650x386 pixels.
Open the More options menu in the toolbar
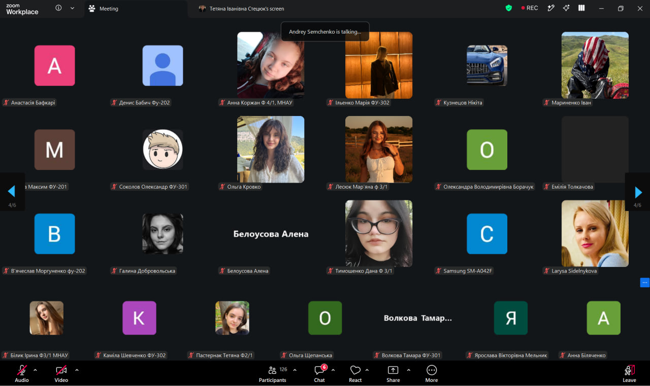coord(432,374)
